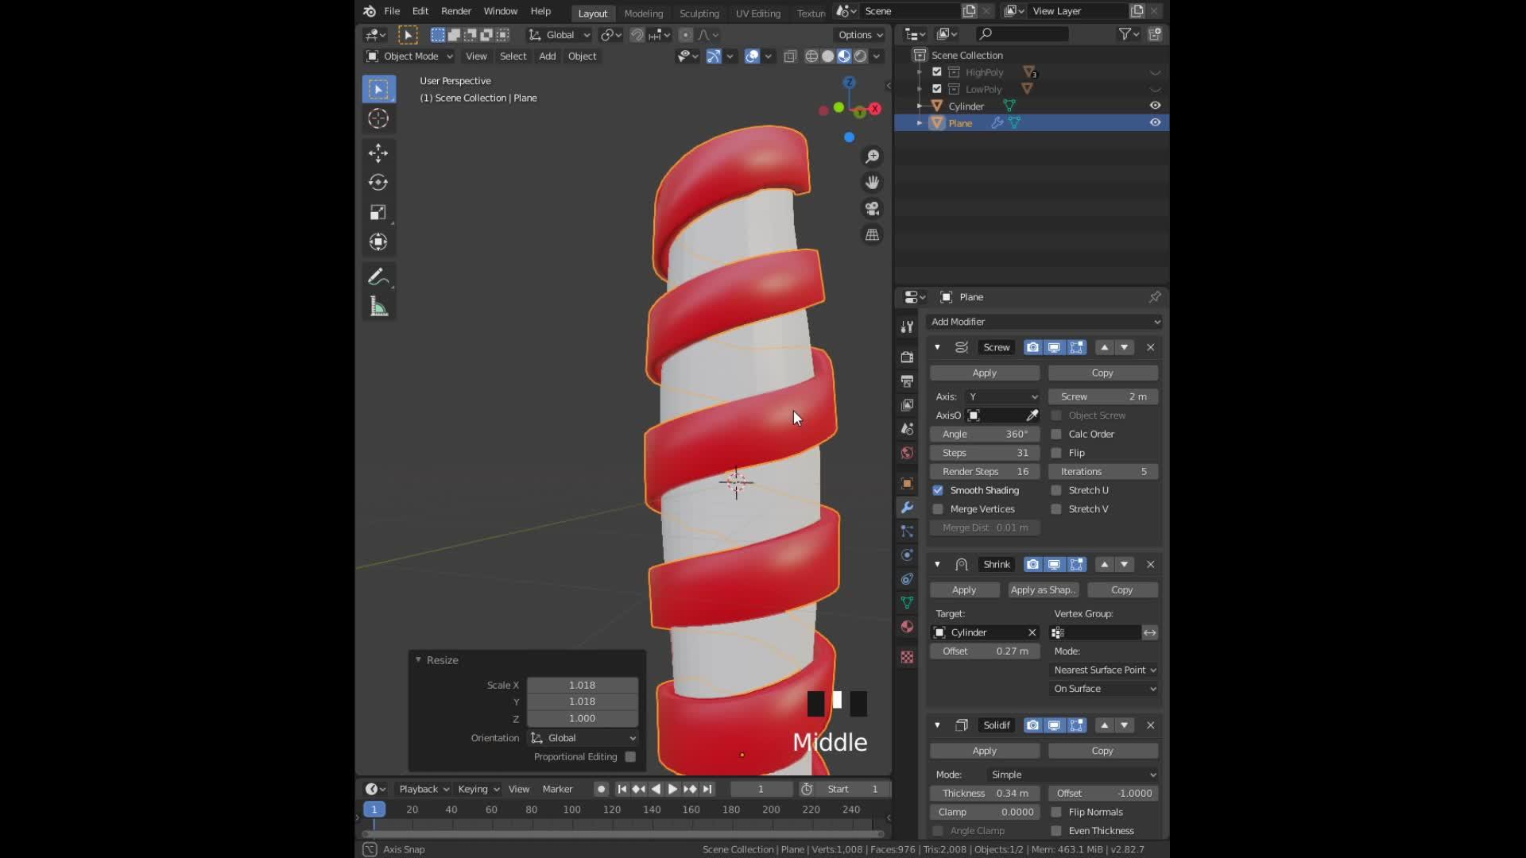
Task: Open the Nearest Surface Point mode dropdown
Action: 1103,670
